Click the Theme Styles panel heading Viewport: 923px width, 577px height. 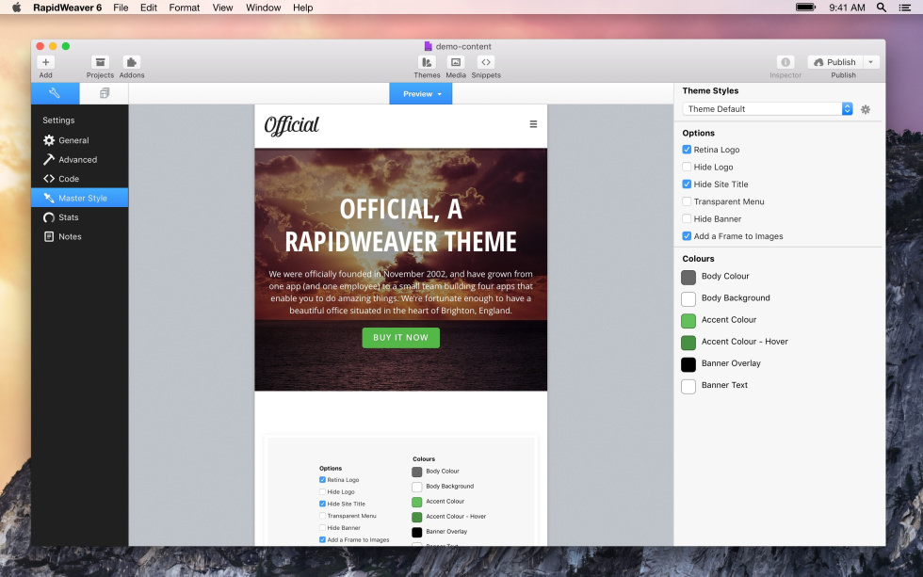pyautogui.click(x=710, y=90)
